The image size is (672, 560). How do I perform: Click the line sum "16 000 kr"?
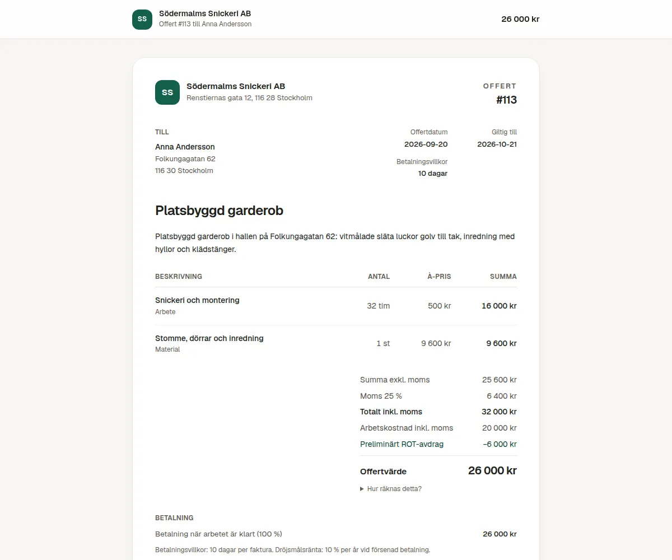[499, 306]
